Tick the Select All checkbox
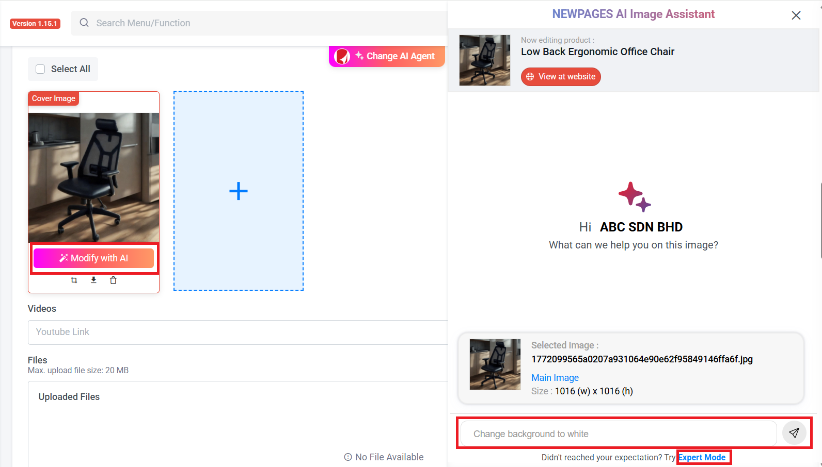Image resolution: width=822 pixels, height=467 pixels. 40,69
